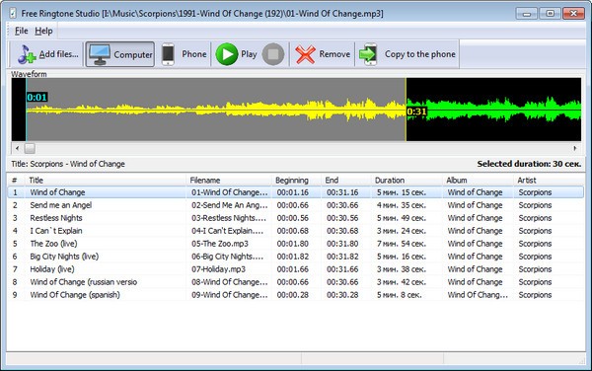Open the File menu
Viewport: 592px width, 371px height.
click(22, 31)
